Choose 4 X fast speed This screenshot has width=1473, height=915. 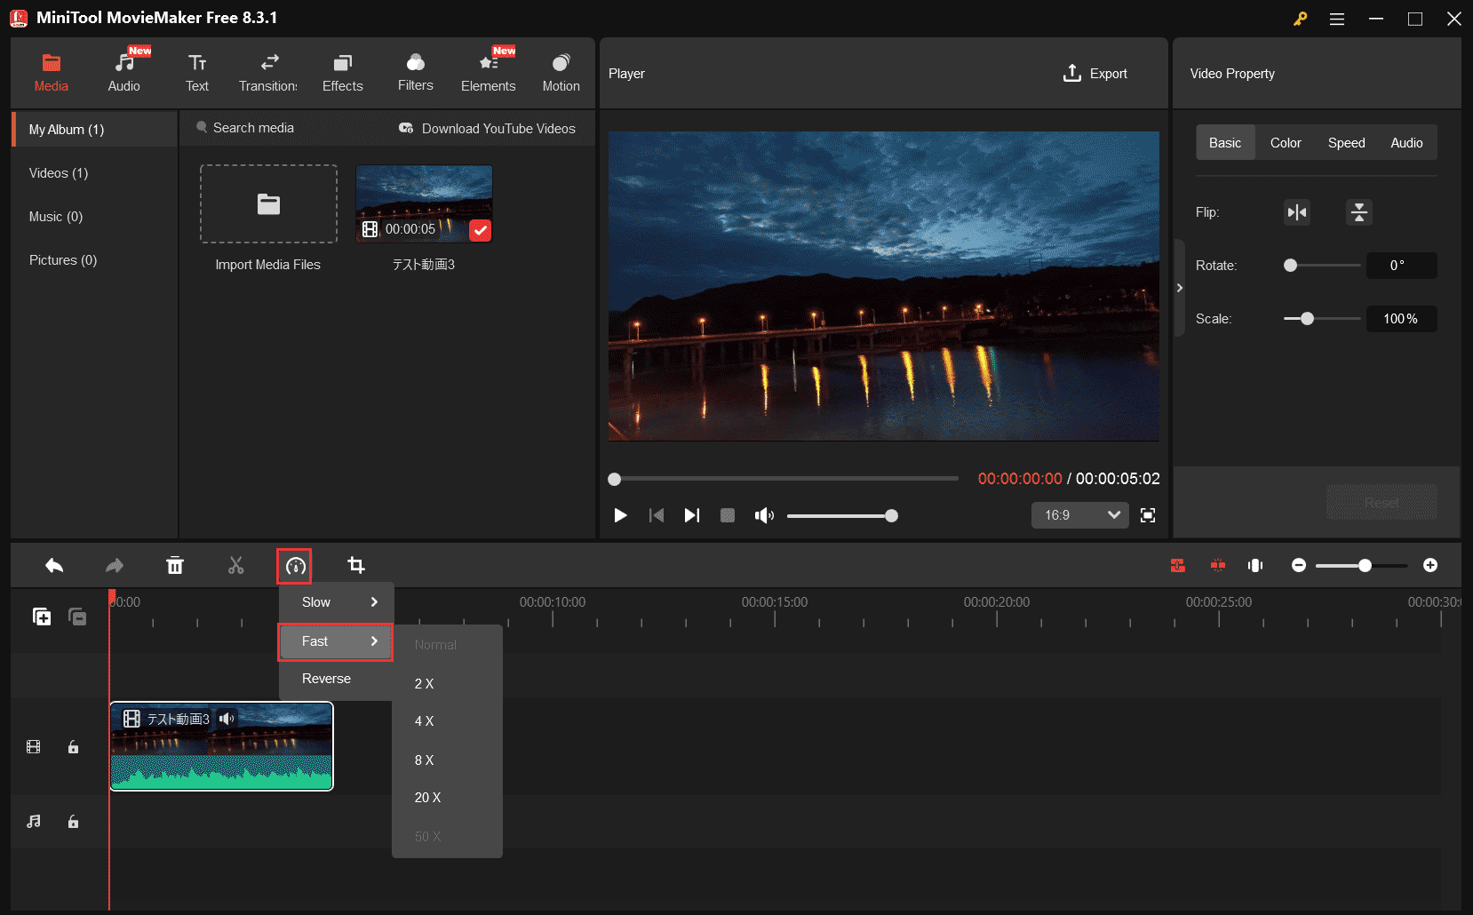tap(425, 721)
